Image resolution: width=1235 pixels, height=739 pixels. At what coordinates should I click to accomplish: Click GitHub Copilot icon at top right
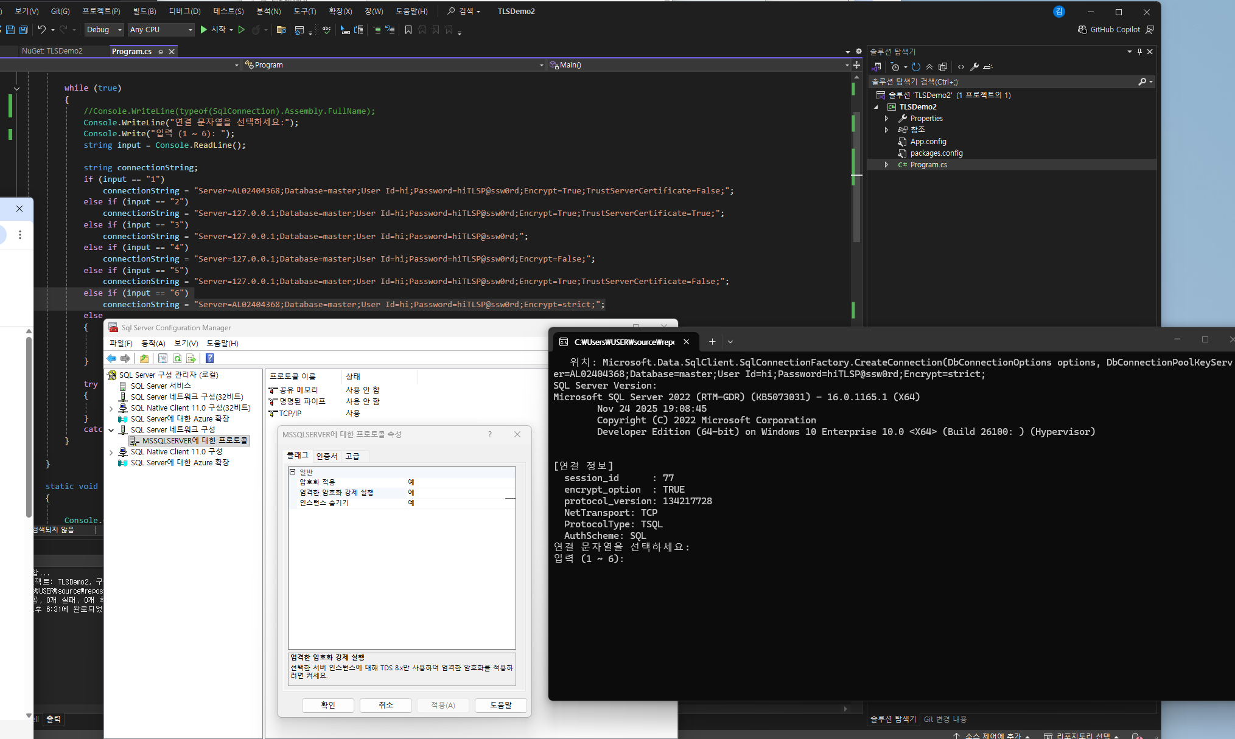coord(1082,30)
